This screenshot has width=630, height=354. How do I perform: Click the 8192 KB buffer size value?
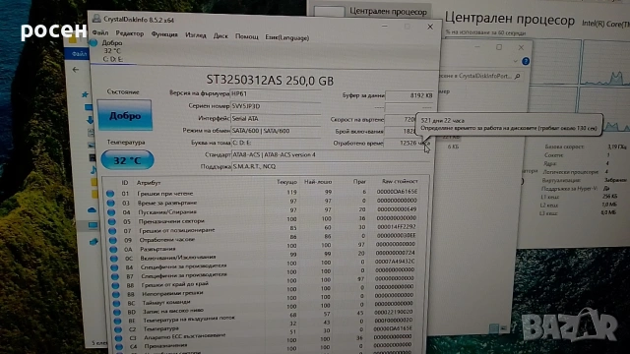click(409, 95)
